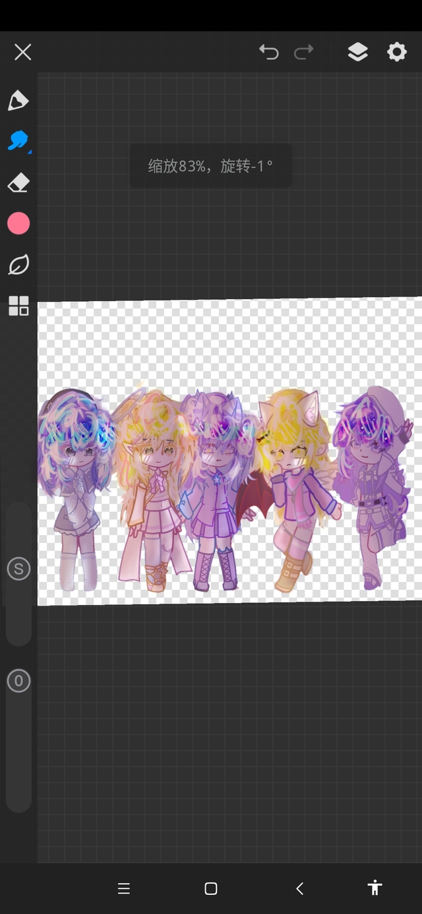Open the four-square grid tools menu
422x914 pixels.
click(18, 306)
